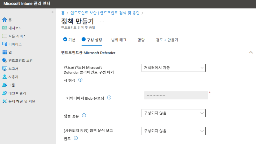Click the 모든 서비스 list icon
Screen dimensions: 256x144
click(5, 36)
